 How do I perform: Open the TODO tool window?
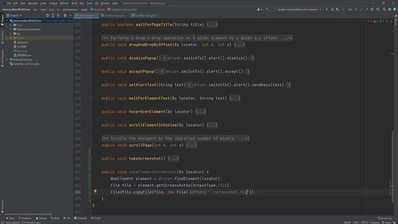(x=96, y=218)
